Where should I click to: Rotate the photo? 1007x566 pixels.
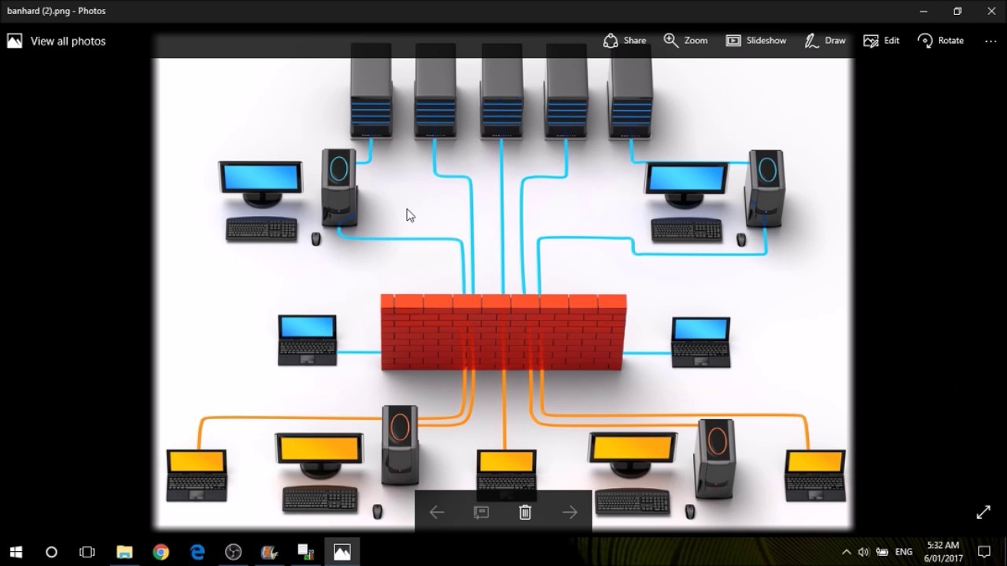coord(940,41)
